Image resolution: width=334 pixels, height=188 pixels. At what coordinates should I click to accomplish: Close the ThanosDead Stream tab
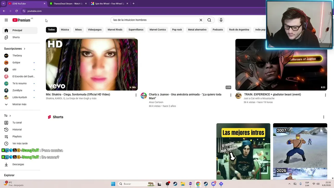coord(86,4)
